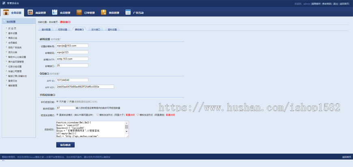Switch to the 支付接口 tab

coord(96,30)
